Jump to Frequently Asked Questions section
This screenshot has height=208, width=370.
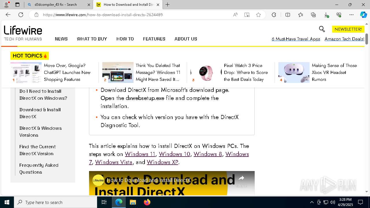coord(39,169)
